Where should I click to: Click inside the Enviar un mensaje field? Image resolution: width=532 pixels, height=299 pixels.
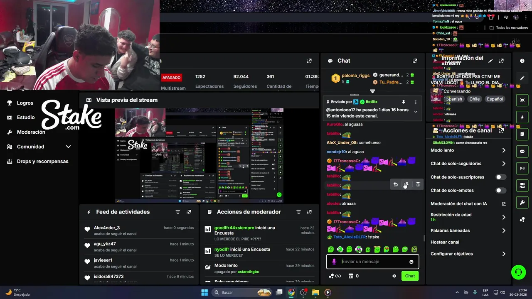(x=372, y=262)
